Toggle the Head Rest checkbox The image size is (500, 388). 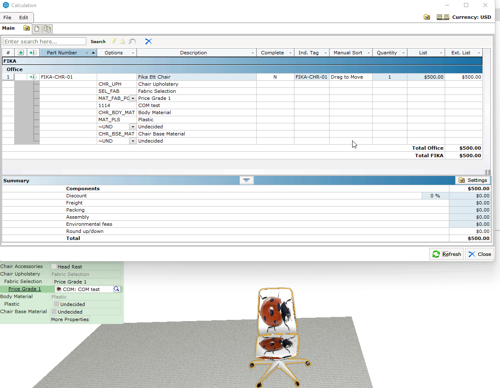(x=54, y=266)
